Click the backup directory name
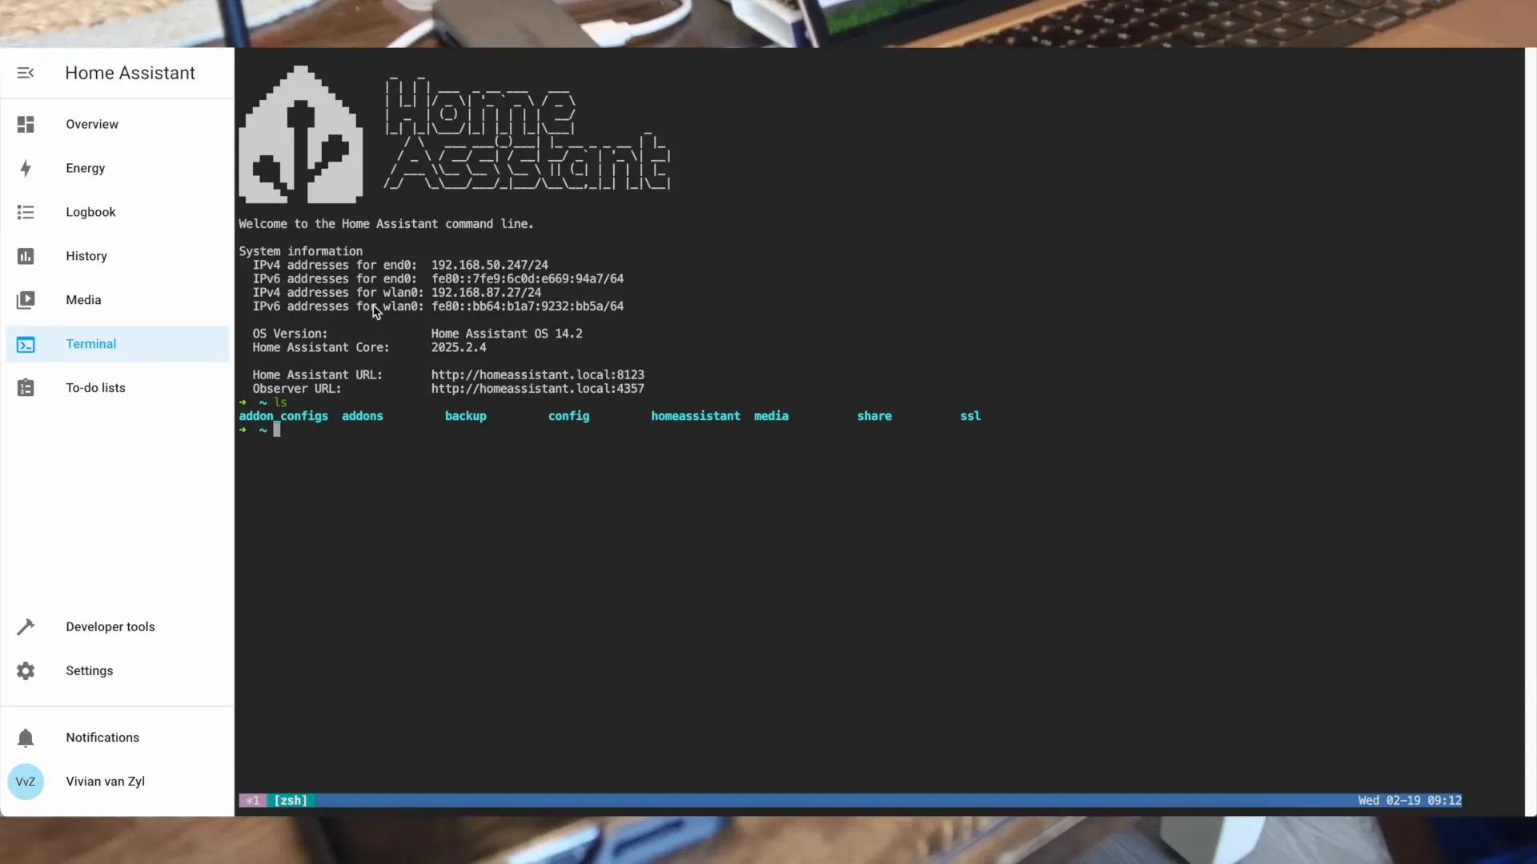 click(466, 416)
